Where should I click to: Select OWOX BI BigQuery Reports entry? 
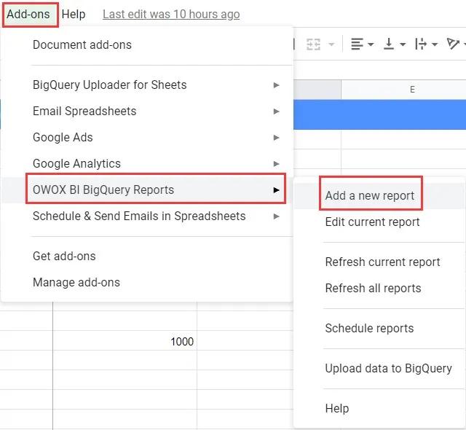coord(147,189)
